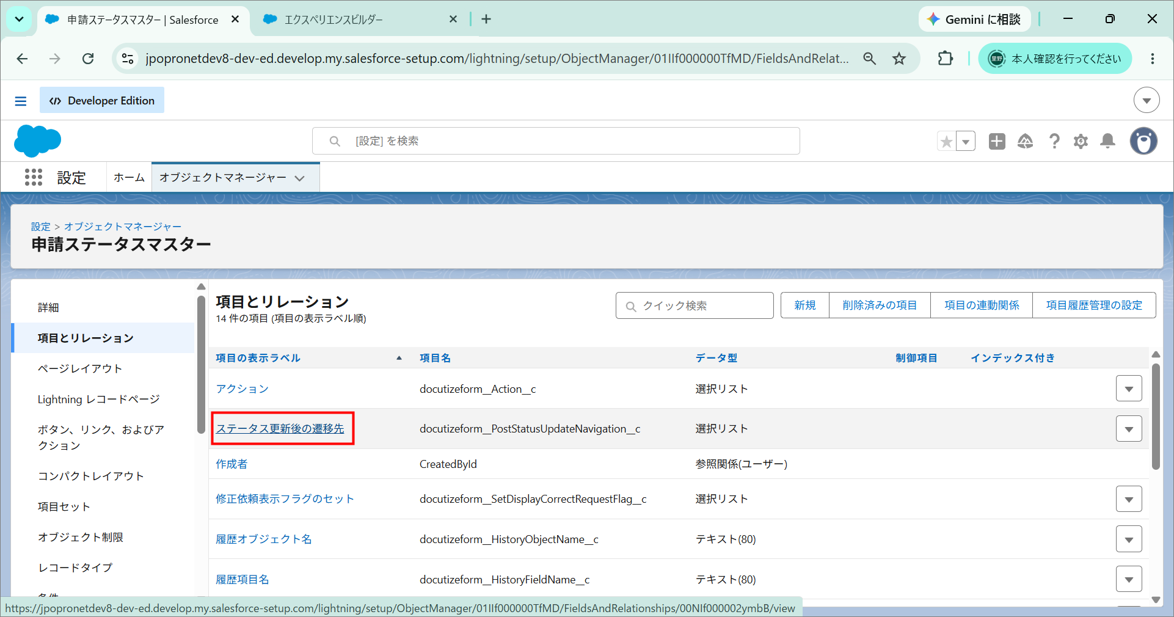Image resolution: width=1174 pixels, height=617 pixels.
Task: Click the 新規 button
Action: tap(805, 305)
